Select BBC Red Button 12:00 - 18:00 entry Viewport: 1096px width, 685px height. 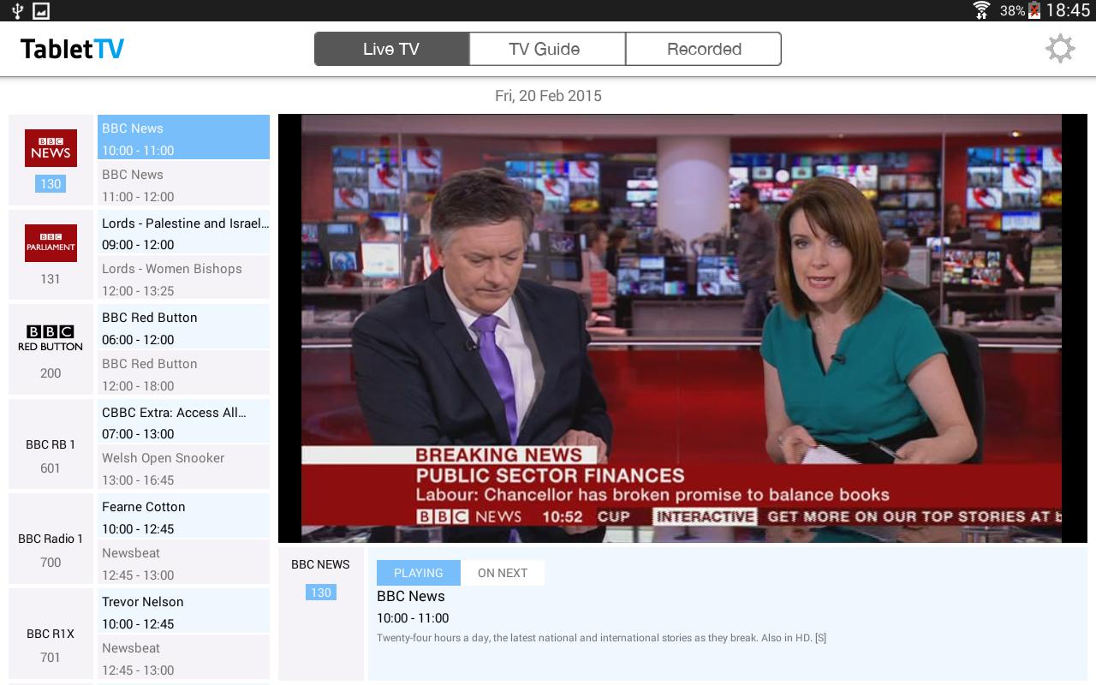pos(183,373)
